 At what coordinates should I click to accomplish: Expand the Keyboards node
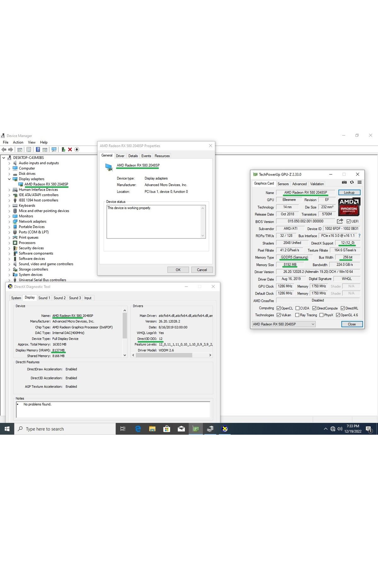(x=9, y=206)
